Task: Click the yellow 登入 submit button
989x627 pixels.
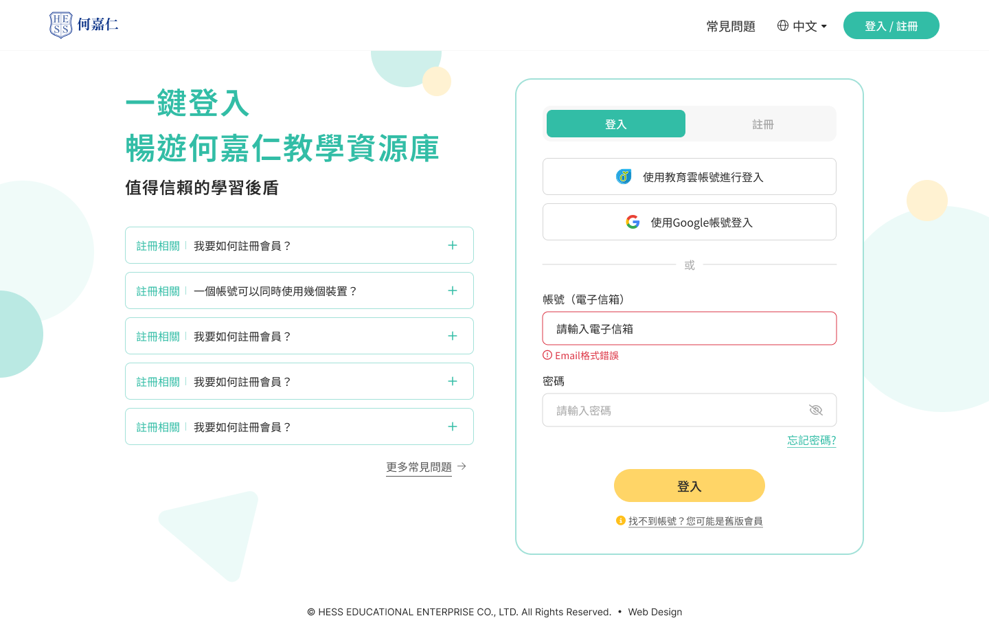Action: (690, 486)
